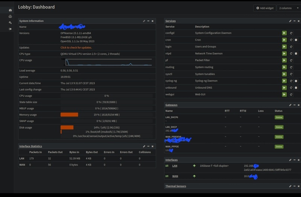Image resolution: width=301 pixels, height=197 pixels.
Task: Stop the ntpd service
Action: pos(296,54)
